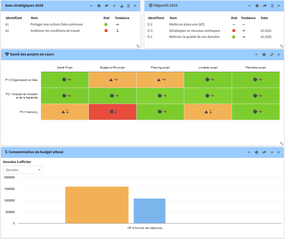Screen dimensions: 285x239
Task: Open settings gear in Axes stratégiques 2028 panel
Action: [99, 6]
